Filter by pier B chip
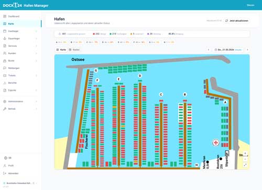The image size is (262, 190). [x=76, y=42]
